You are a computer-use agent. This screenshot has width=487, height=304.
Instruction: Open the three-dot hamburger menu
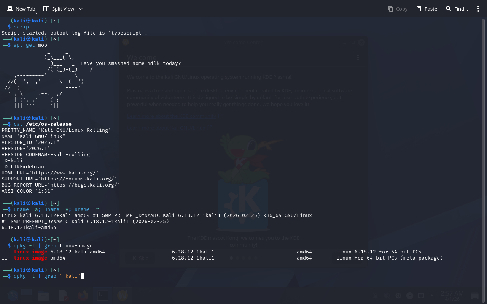coord(478,9)
